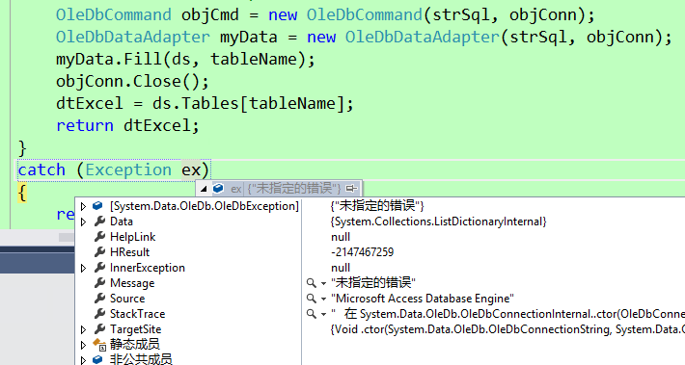Select the Message property name
The width and height of the screenshot is (685, 365).
tap(132, 283)
